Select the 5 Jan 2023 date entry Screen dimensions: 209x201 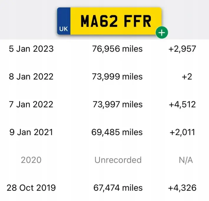pos(31,49)
